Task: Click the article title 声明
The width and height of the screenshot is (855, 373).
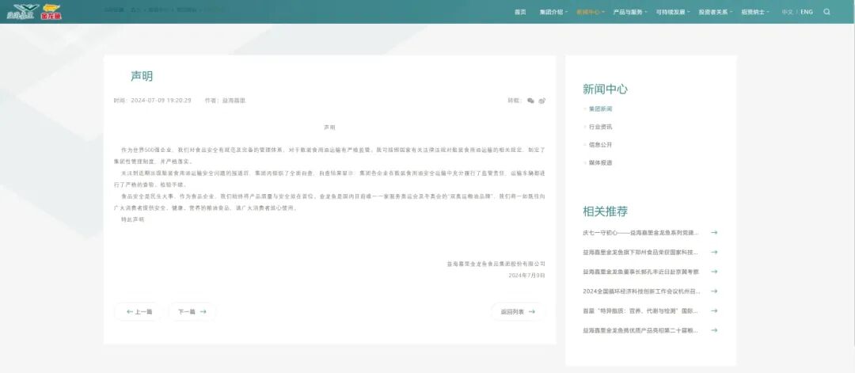Action: tap(141, 76)
